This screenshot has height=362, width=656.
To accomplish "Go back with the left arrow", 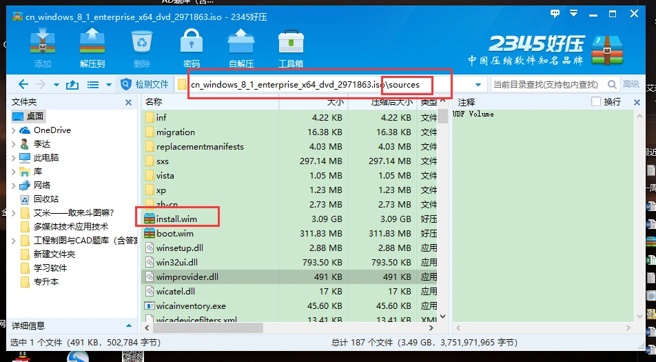I will click(x=23, y=85).
